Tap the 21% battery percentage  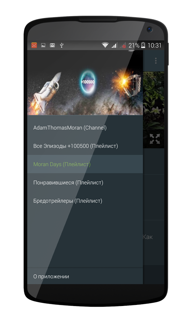pyautogui.click(x=134, y=45)
